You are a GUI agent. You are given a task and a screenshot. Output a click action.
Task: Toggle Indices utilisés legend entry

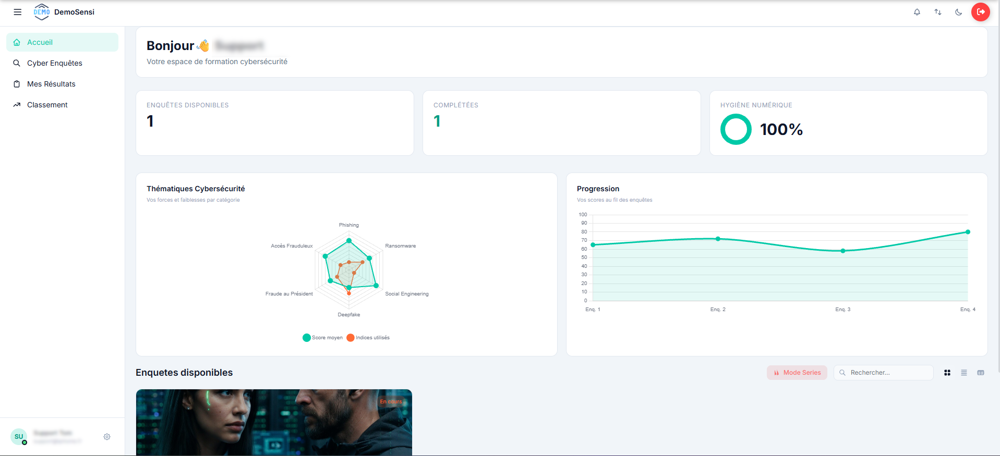(x=368, y=338)
